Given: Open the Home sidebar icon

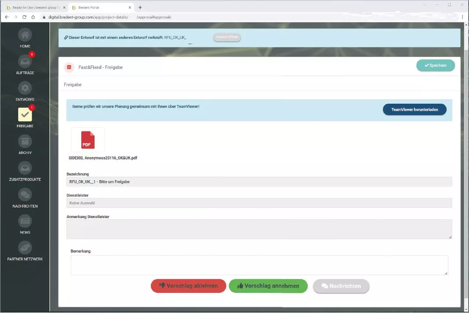Looking at the screenshot, I should point(25,35).
